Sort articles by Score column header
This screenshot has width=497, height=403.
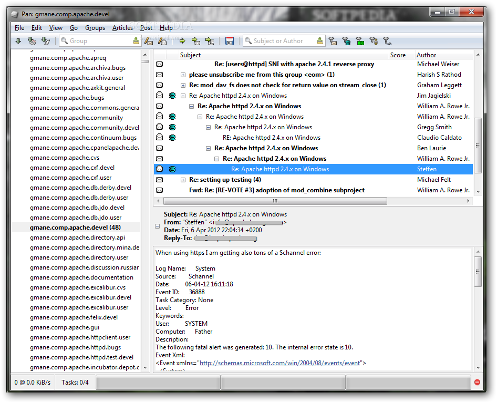(401, 55)
